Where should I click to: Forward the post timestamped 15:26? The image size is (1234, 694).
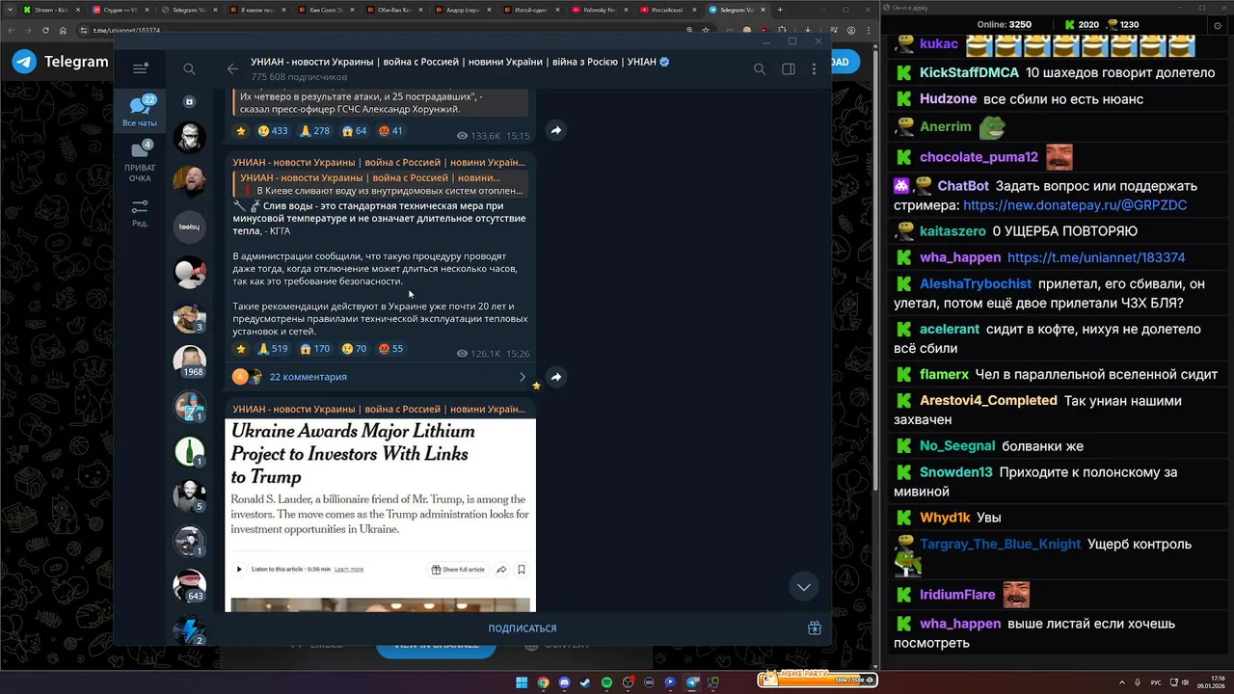556,377
